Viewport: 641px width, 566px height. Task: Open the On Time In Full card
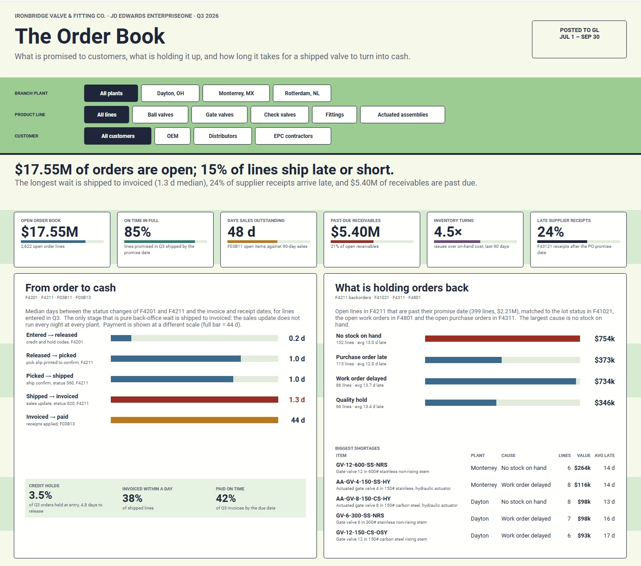point(165,239)
